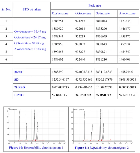Image resolution: width=140 pixels, height=153 pixels.
Task: Click the Oxybenzone column header
Action: click(x=60, y=13)
